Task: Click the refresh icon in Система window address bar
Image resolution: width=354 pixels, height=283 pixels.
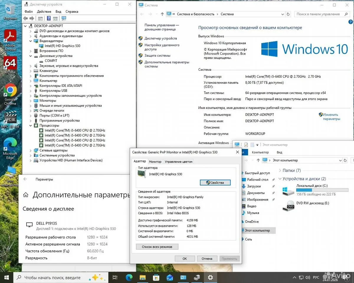Action: pos(288,14)
